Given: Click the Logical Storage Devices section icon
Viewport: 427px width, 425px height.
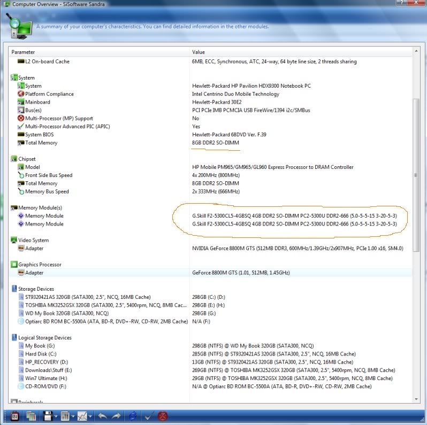Looking at the screenshot, I should pos(14,337).
